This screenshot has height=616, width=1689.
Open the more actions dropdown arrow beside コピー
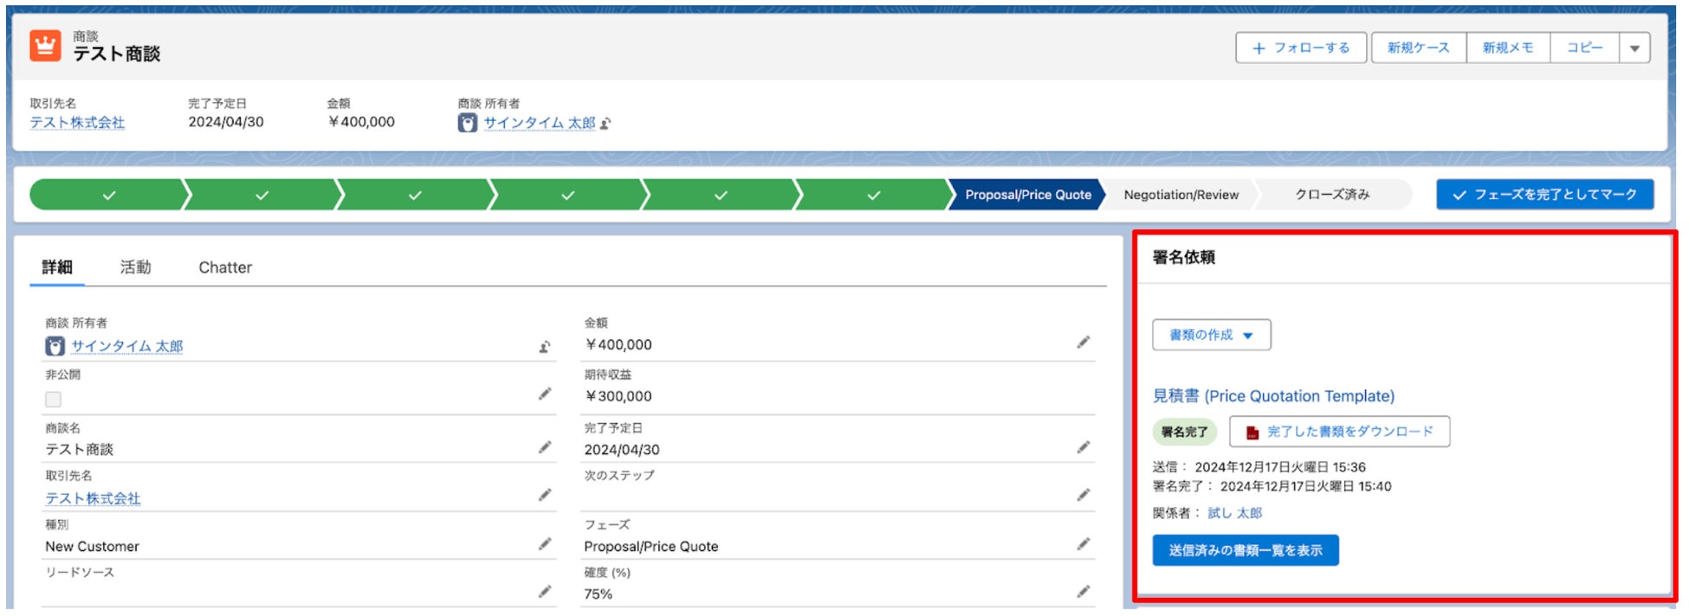[1634, 48]
